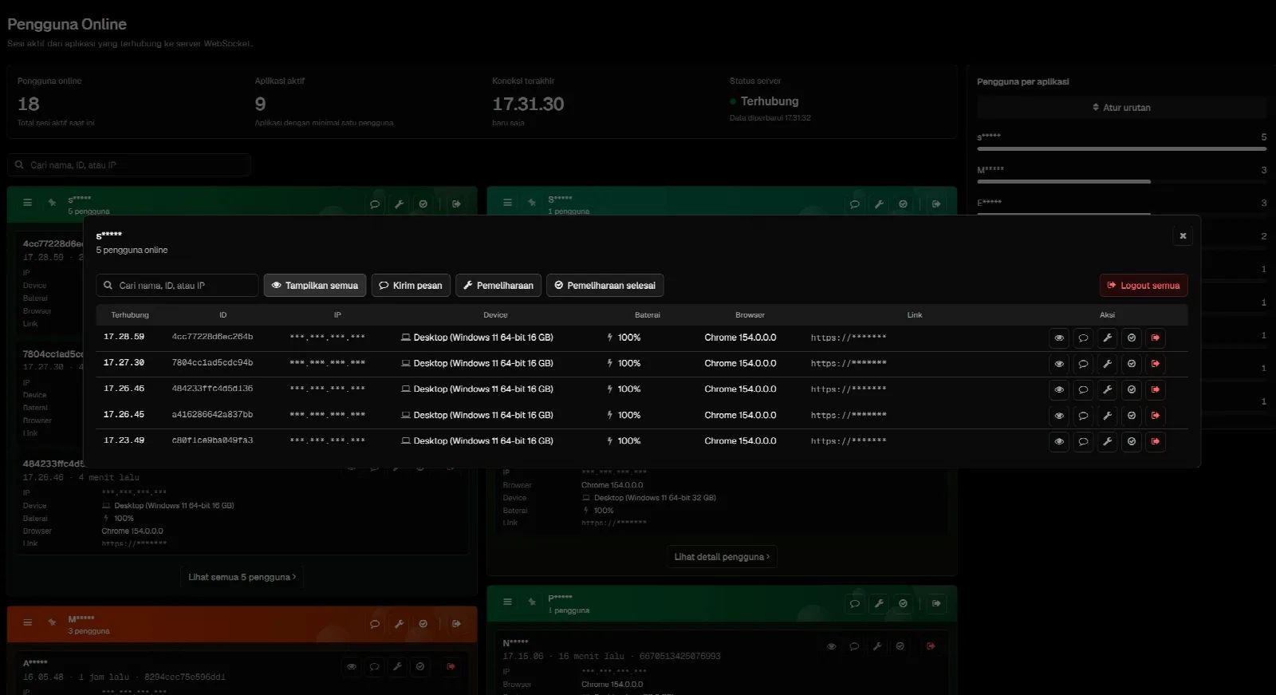1276x695 pixels.
Task: Click wrench icon on P***** card header
Action: point(879,603)
